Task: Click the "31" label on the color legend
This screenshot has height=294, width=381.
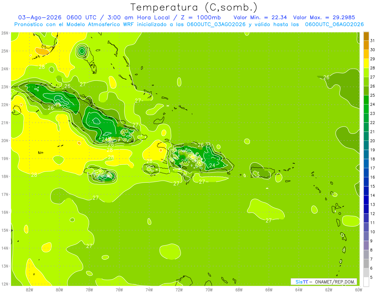Action: [372, 41]
